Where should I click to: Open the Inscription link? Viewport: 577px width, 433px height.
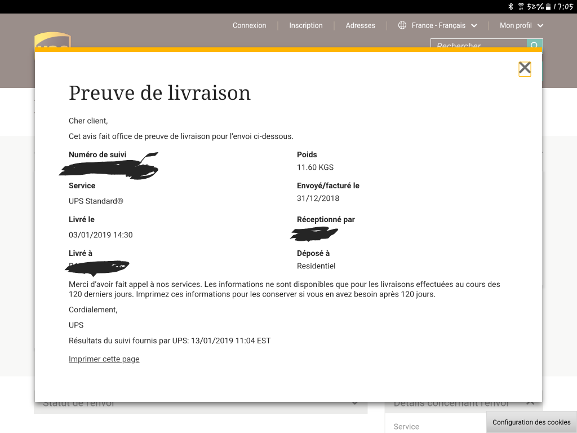tap(306, 25)
